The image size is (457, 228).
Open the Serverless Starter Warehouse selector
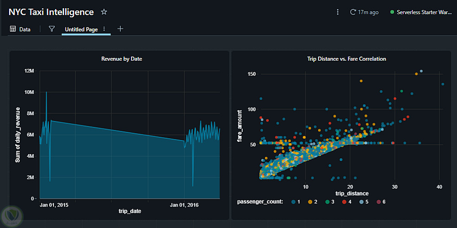coord(420,12)
